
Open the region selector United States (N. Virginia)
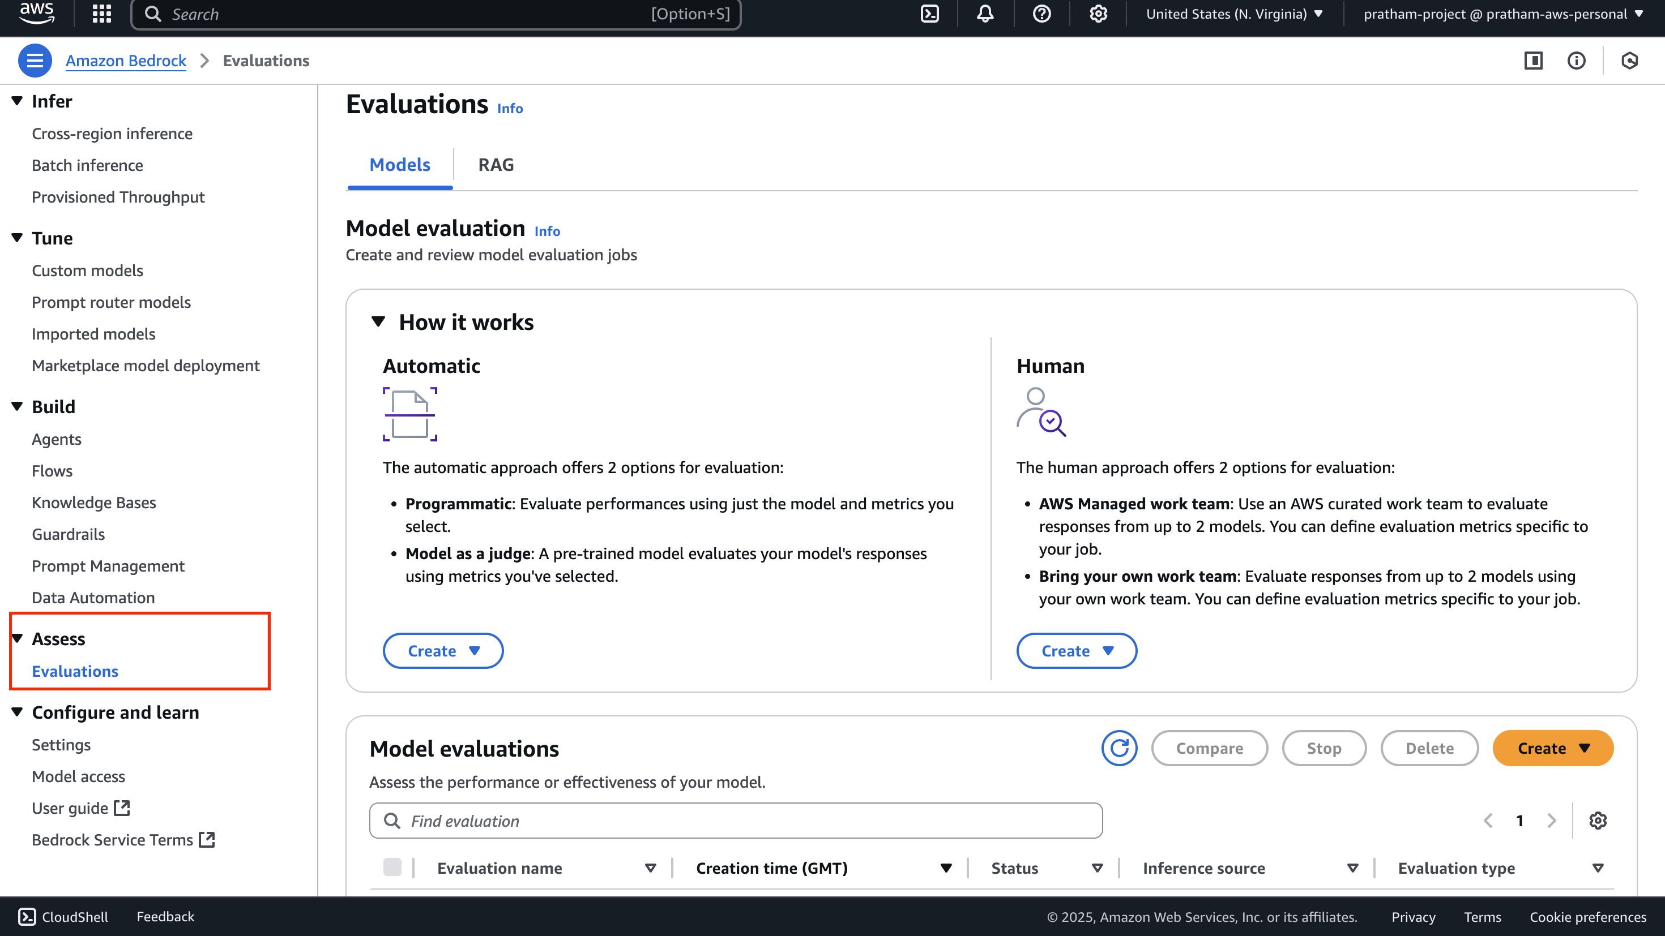pos(1235,14)
